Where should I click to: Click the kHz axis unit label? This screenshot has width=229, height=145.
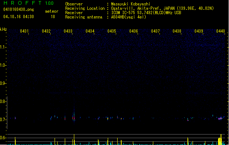tap(3, 29)
